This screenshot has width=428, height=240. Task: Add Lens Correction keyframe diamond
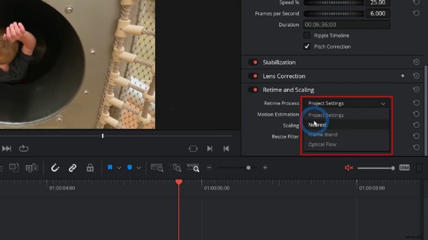403,76
